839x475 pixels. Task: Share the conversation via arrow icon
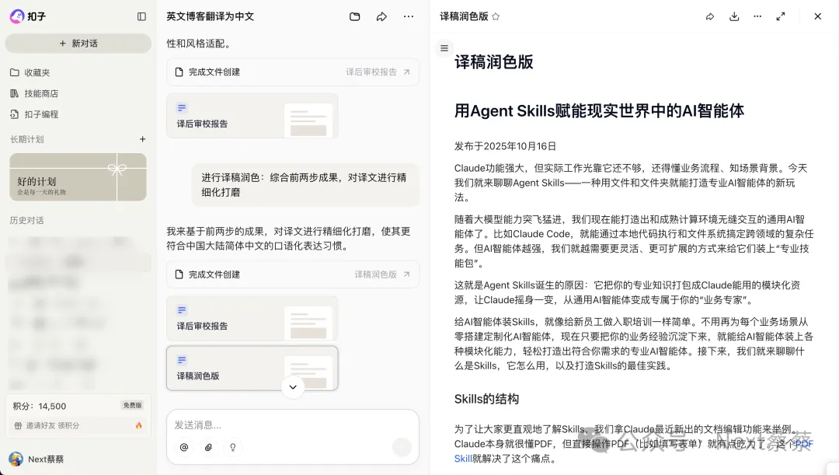pos(381,16)
